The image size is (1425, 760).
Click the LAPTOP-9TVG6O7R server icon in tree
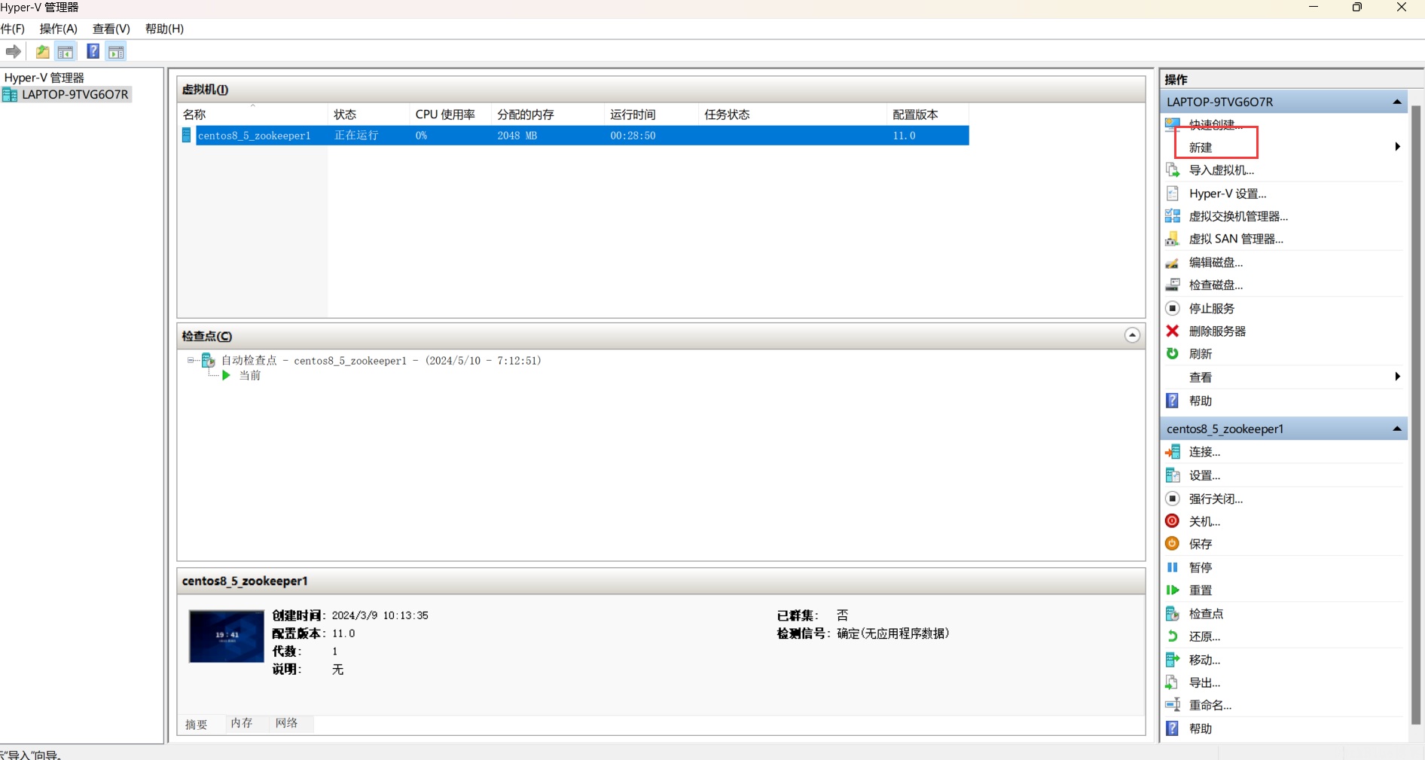click(10, 95)
